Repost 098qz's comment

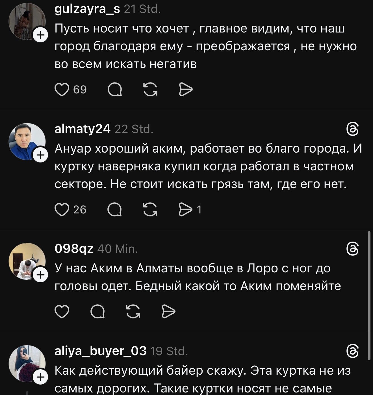point(133,312)
